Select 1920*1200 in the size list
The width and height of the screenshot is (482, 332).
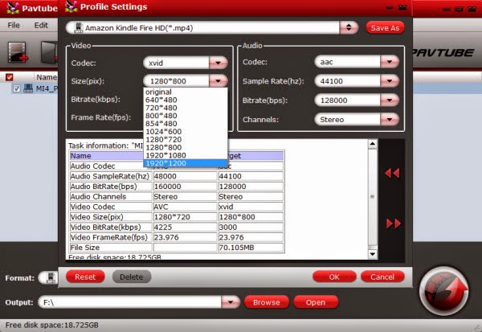coord(186,163)
